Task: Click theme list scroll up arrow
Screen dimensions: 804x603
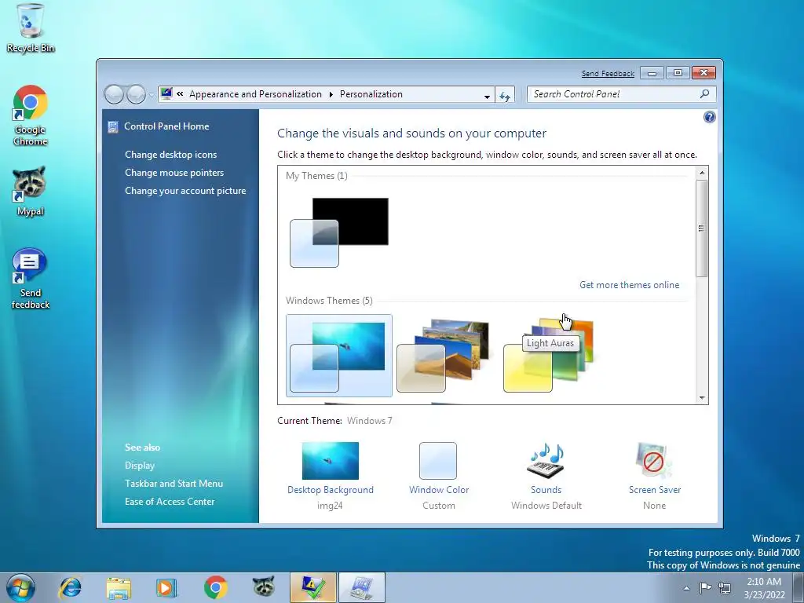Action: [702, 174]
